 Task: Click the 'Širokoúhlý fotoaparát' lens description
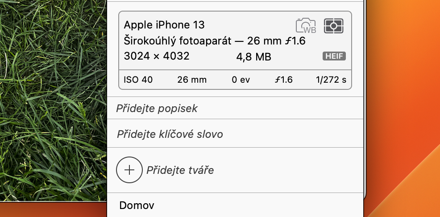click(177, 41)
